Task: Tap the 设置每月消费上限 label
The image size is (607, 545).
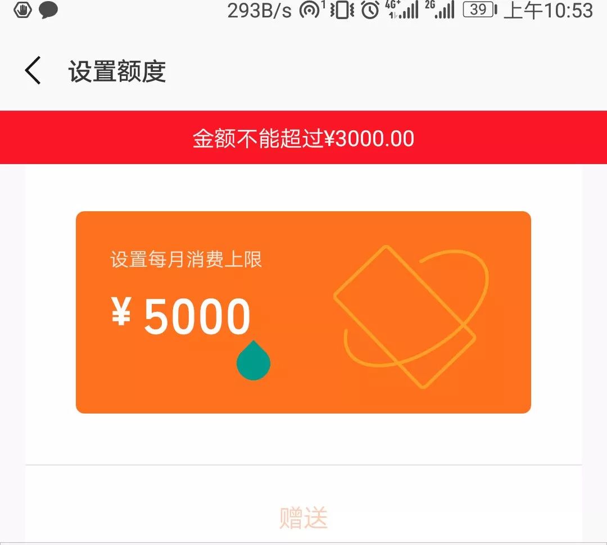Action: 186,260
